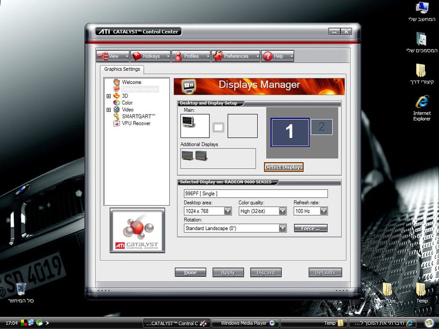The width and height of the screenshot is (439, 329).
Task: Switch to Temp folder taskbar button
Action: (x=314, y=323)
